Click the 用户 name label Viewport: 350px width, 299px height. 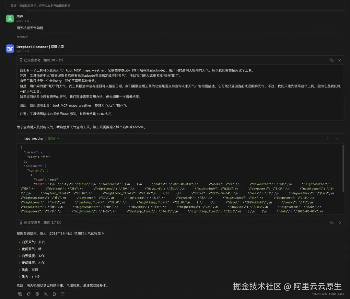point(20,17)
